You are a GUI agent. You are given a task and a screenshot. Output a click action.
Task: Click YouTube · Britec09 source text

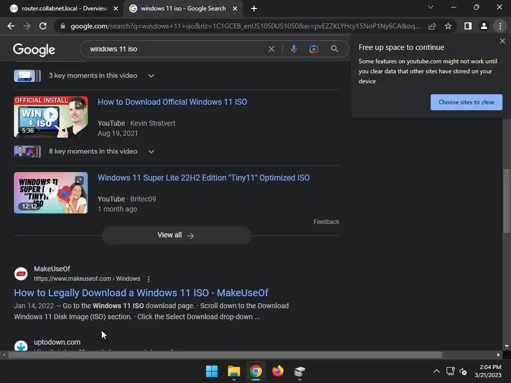[127, 199]
